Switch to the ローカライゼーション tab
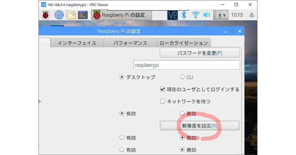 point(184,43)
